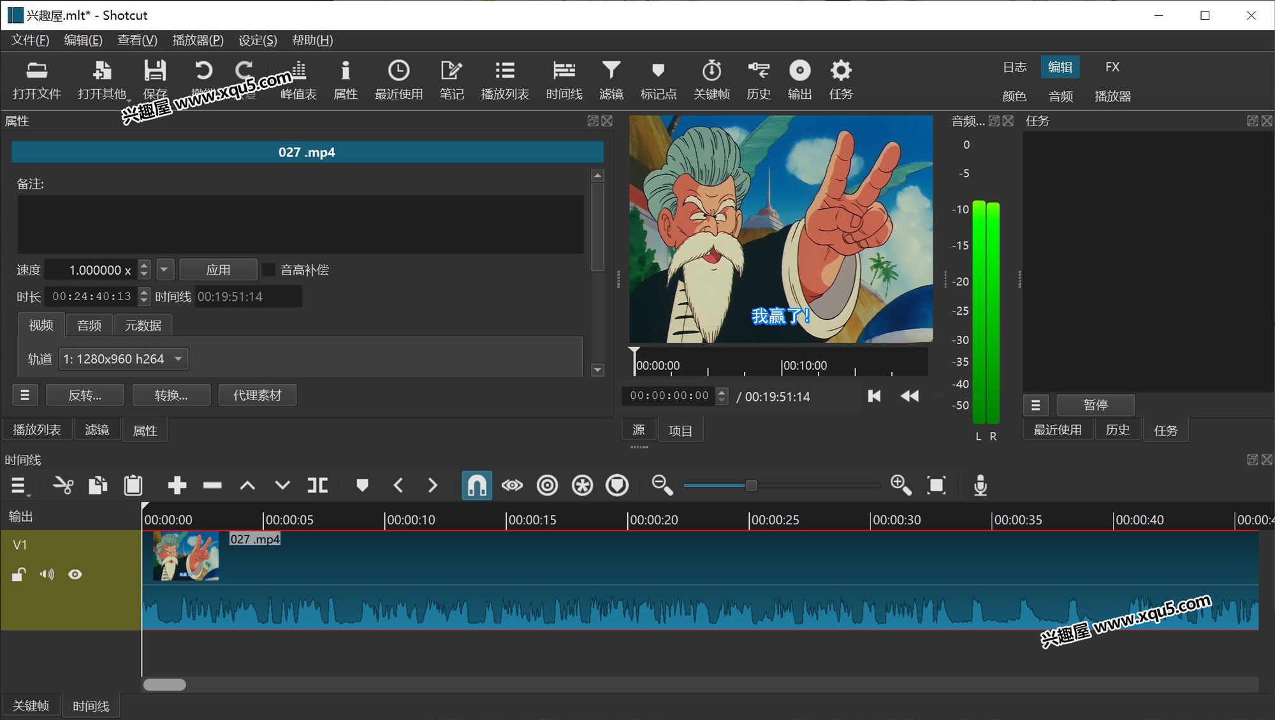Click the 转换... button

click(171, 396)
